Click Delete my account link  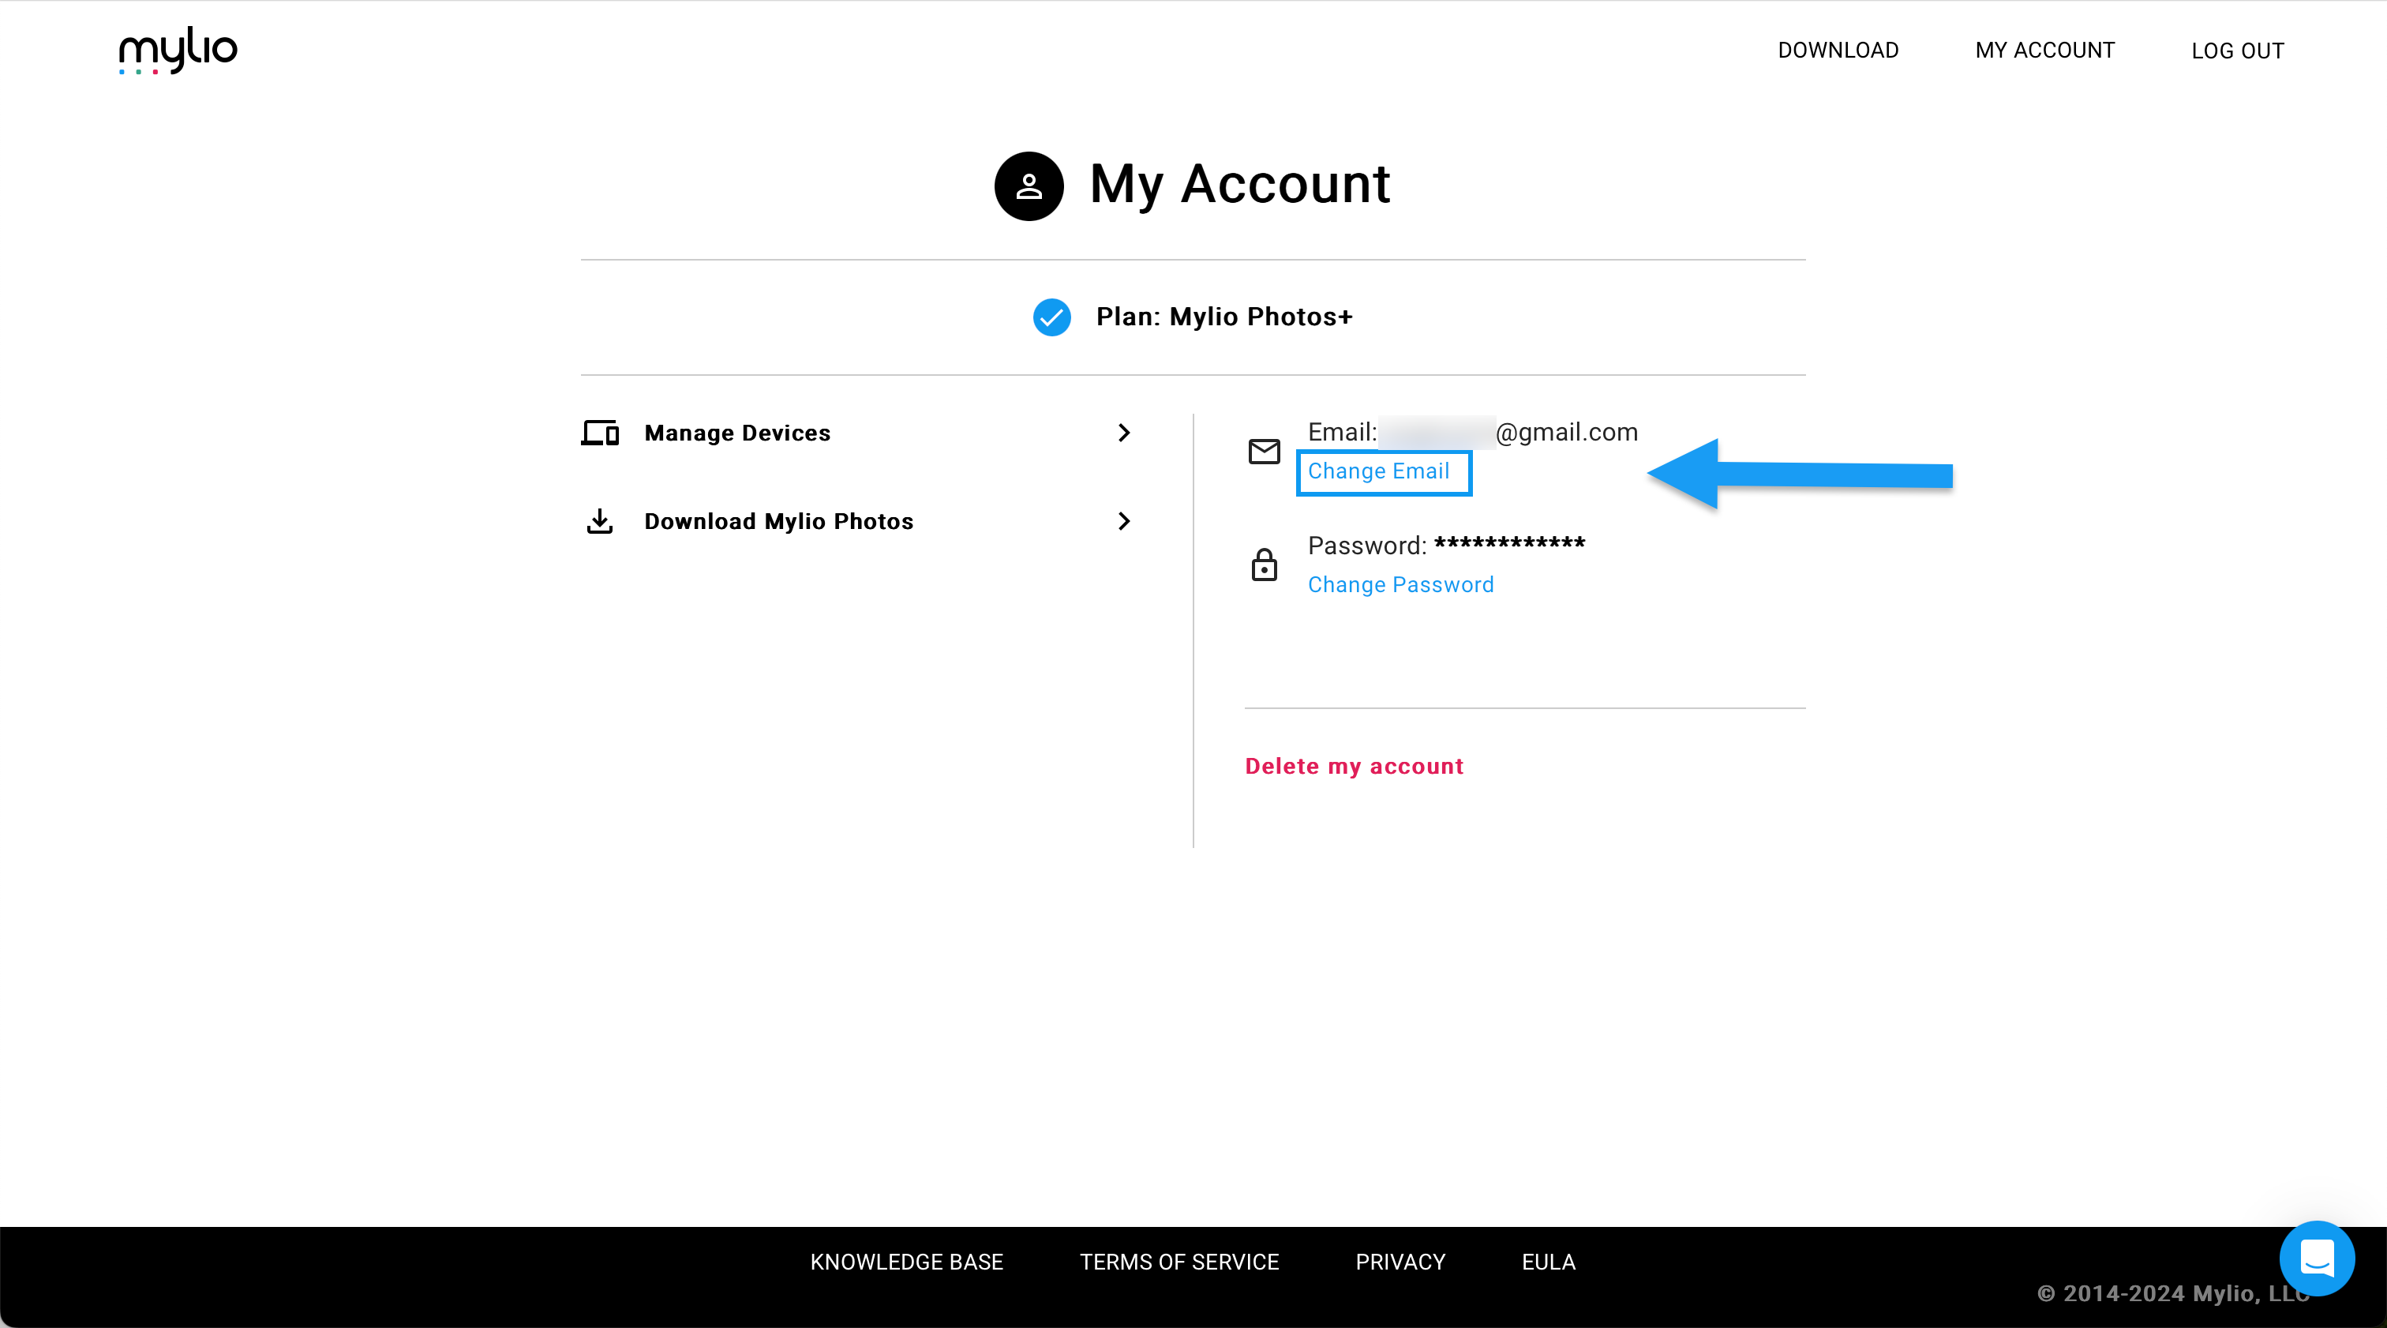1354,767
